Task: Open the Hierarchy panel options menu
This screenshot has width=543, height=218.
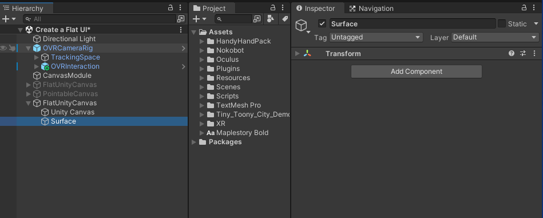Action: coord(180,7)
